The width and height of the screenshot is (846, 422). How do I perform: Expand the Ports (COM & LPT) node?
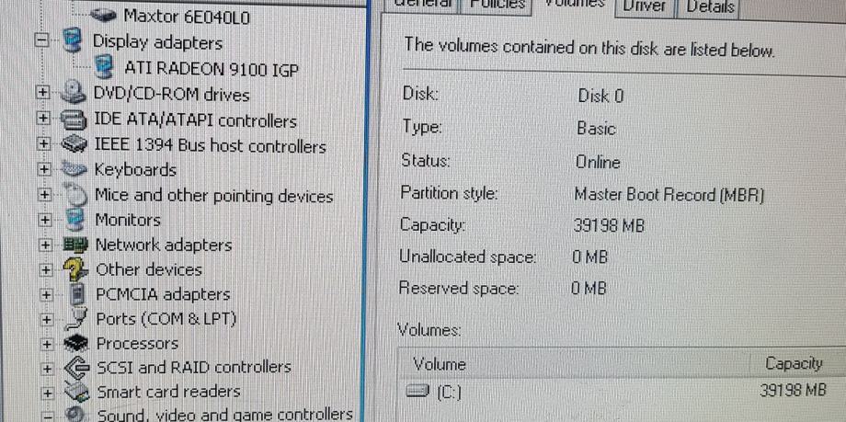(x=46, y=321)
